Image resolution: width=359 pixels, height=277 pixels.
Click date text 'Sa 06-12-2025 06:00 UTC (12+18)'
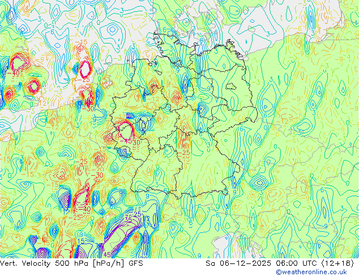click(280, 263)
